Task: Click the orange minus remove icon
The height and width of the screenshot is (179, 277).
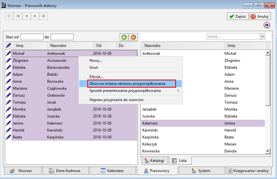Action: coord(133,37)
